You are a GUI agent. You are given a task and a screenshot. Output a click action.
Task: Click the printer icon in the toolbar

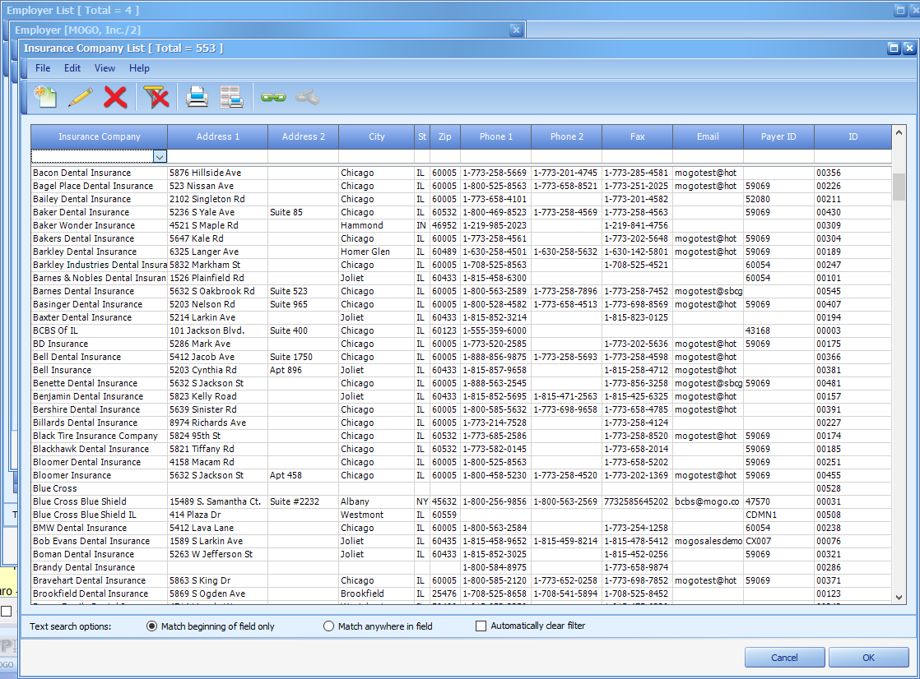click(197, 97)
